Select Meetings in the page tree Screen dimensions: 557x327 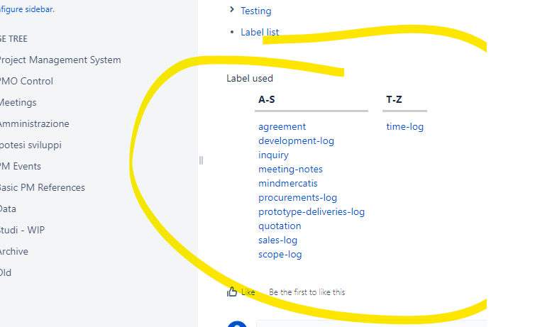click(x=18, y=103)
